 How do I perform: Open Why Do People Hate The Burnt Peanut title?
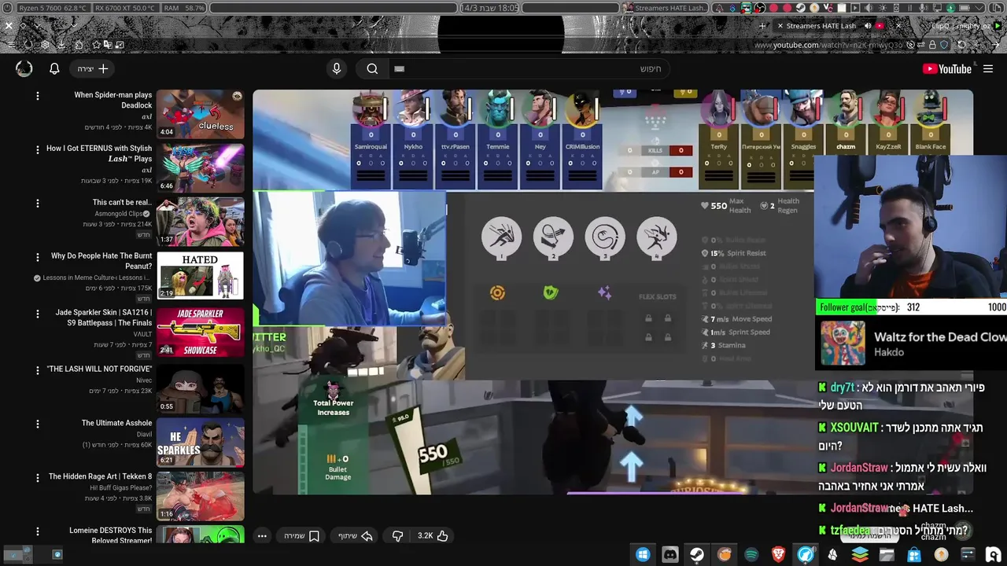[x=101, y=261]
